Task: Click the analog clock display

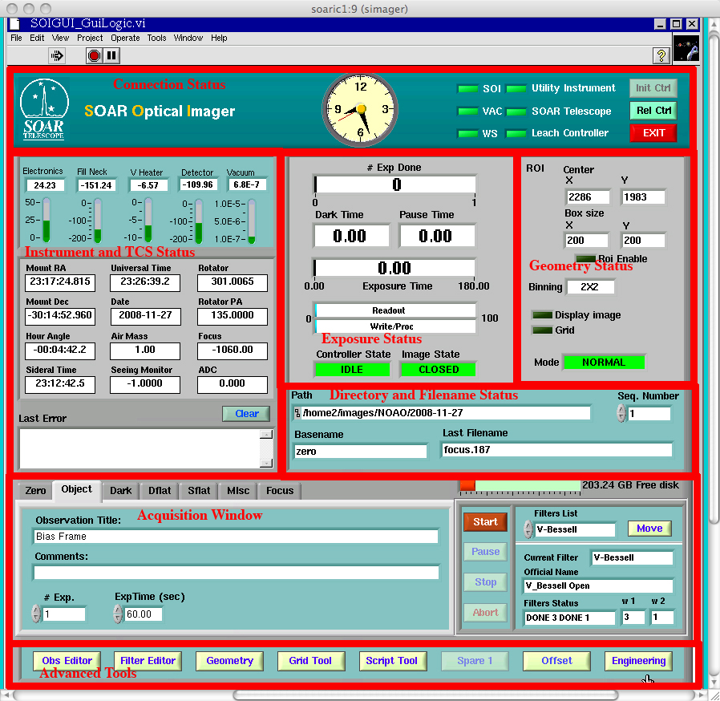Action: (360, 110)
